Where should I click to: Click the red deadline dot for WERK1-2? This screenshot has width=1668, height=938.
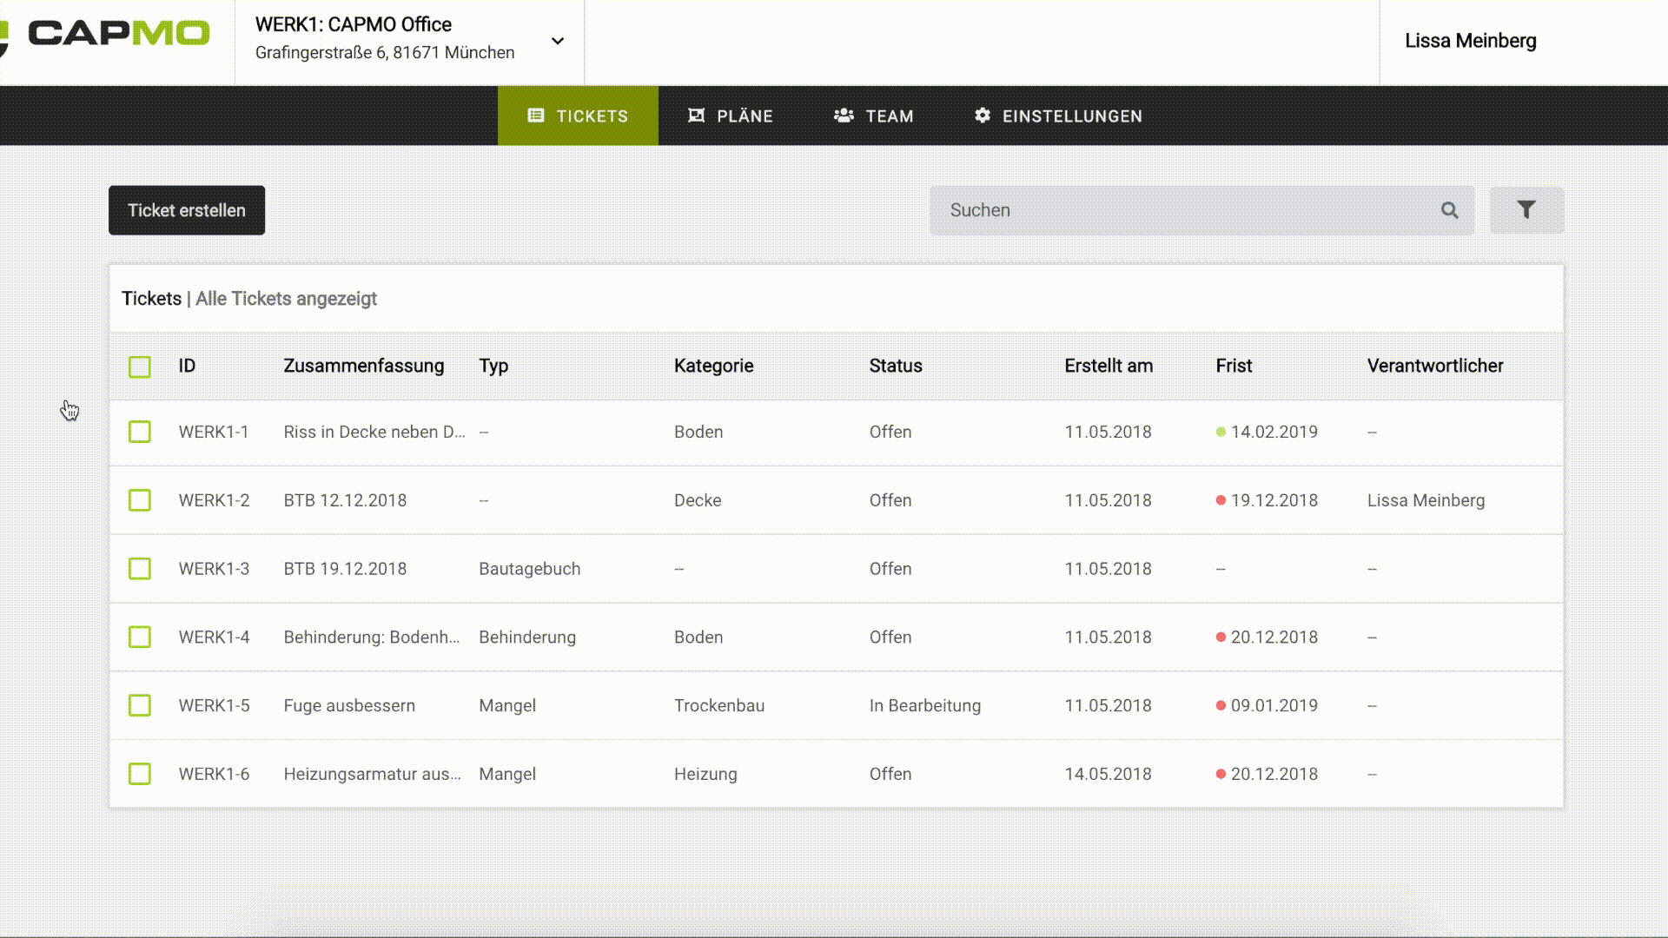click(1221, 500)
